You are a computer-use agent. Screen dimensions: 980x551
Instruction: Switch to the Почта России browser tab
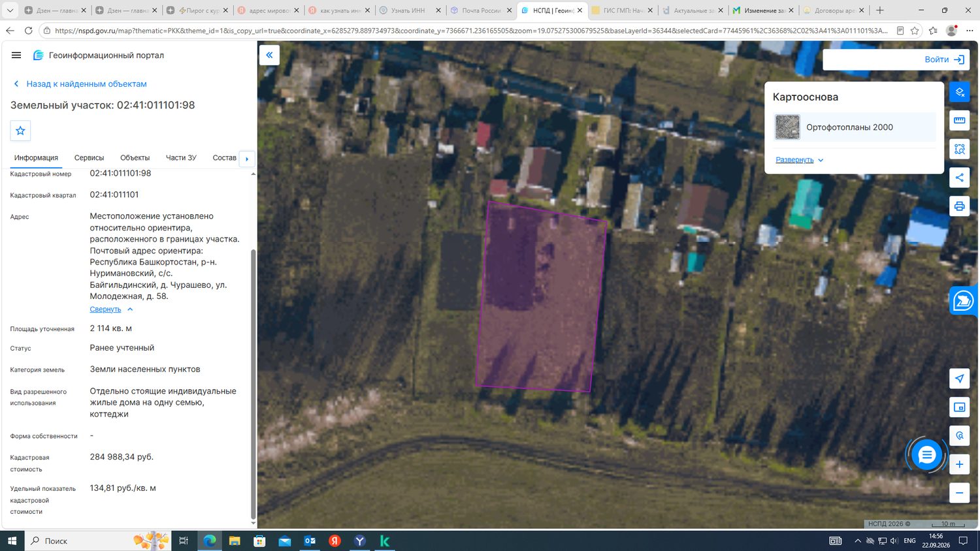pos(481,10)
